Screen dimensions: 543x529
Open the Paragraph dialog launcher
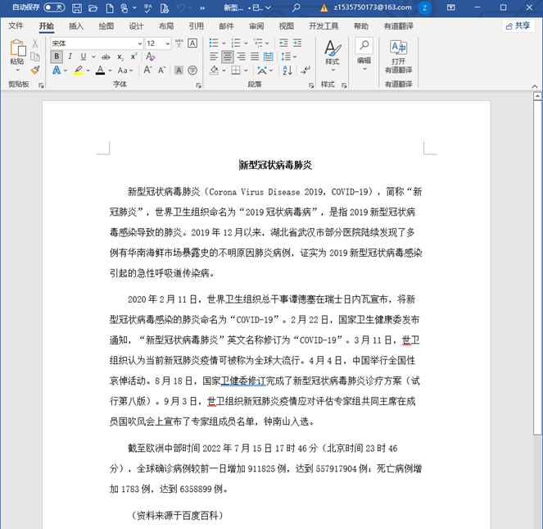click(x=311, y=85)
